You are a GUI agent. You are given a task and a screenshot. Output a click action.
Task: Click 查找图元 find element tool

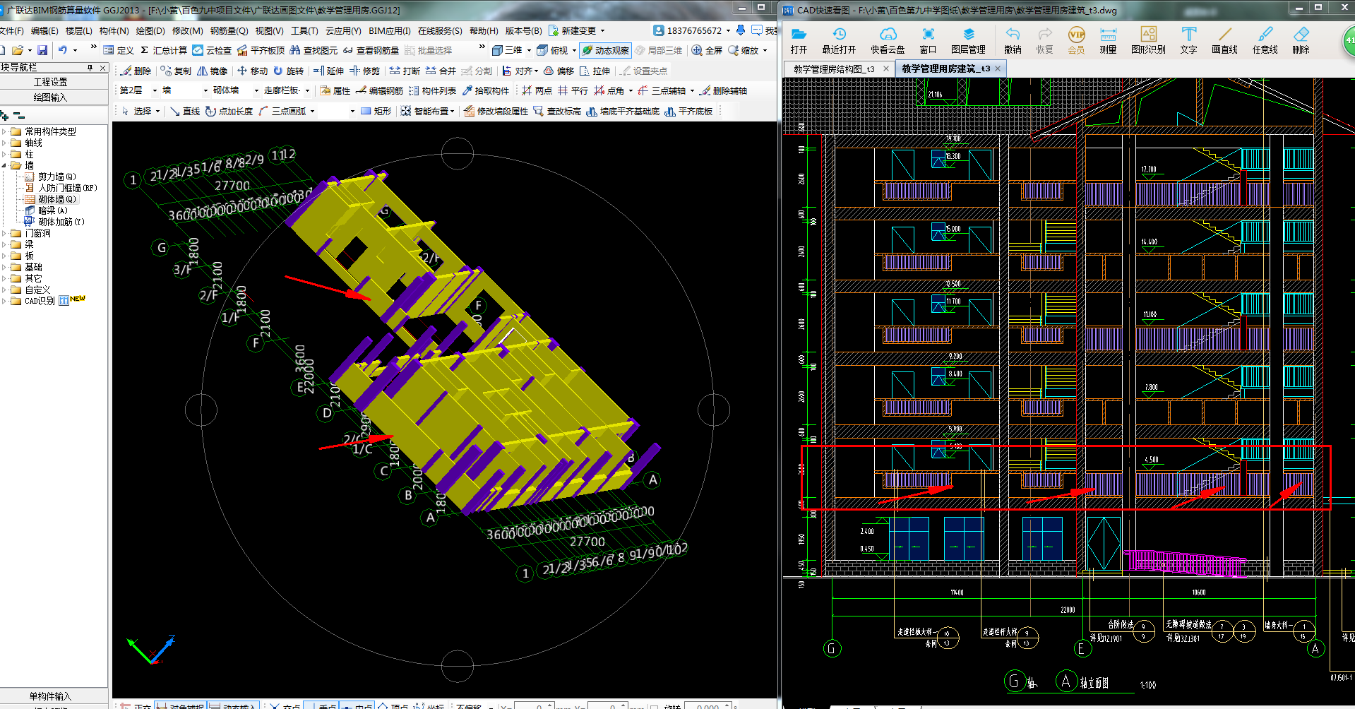pos(314,50)
